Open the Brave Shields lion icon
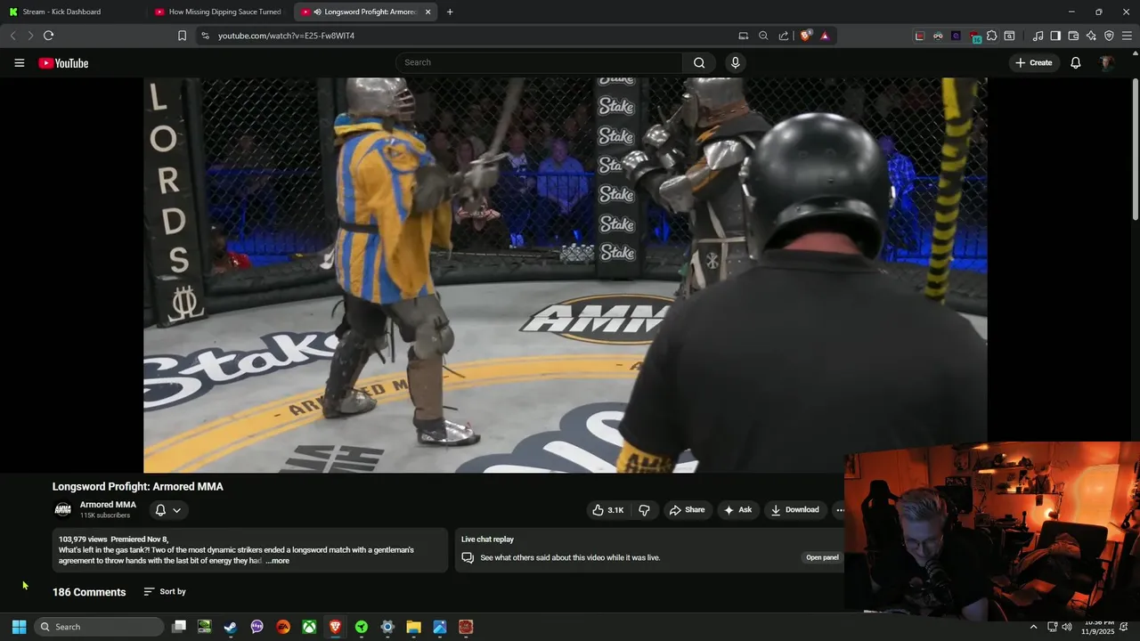The image size is (1140, 641). (x=806, y=36)
